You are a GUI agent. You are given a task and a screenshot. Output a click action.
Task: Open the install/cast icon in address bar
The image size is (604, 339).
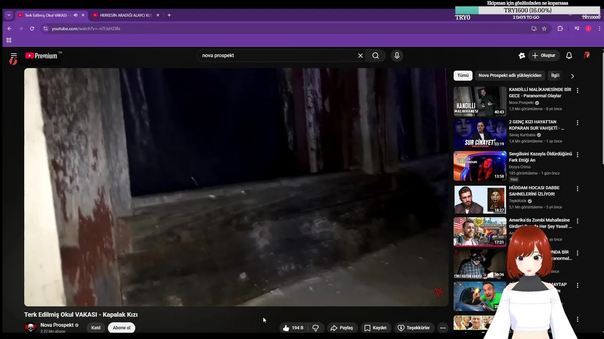(534, 28)
